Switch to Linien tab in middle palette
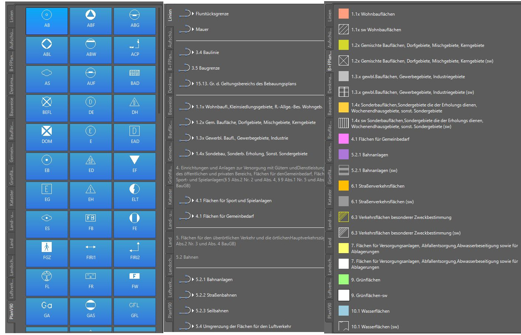 (x=170, y=15)
